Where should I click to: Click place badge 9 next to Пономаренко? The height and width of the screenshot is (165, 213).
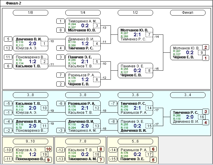coord(48,160)
